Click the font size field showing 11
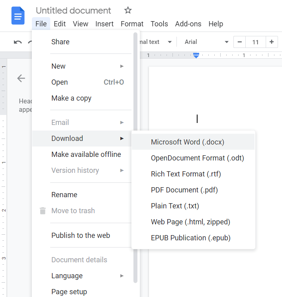The image size is (282, 297). (x=256, y=42)
